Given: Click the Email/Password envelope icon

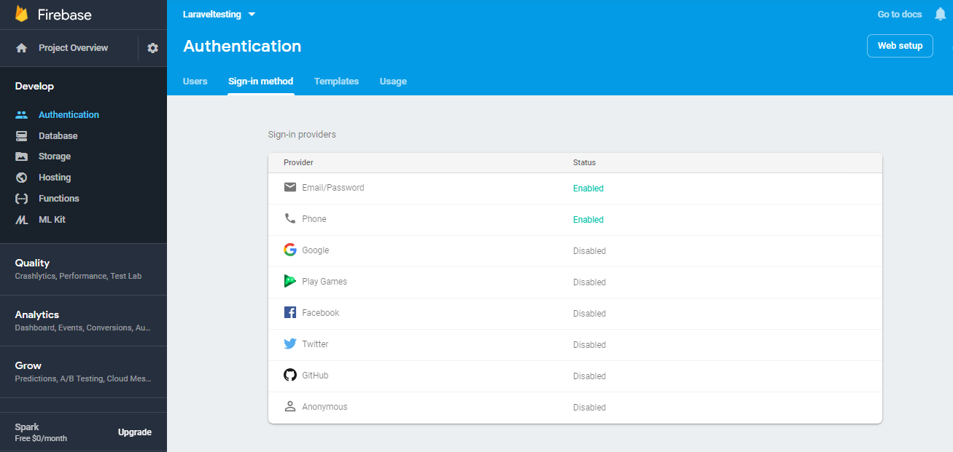Looking at the screenshot, I should point(290,187).
